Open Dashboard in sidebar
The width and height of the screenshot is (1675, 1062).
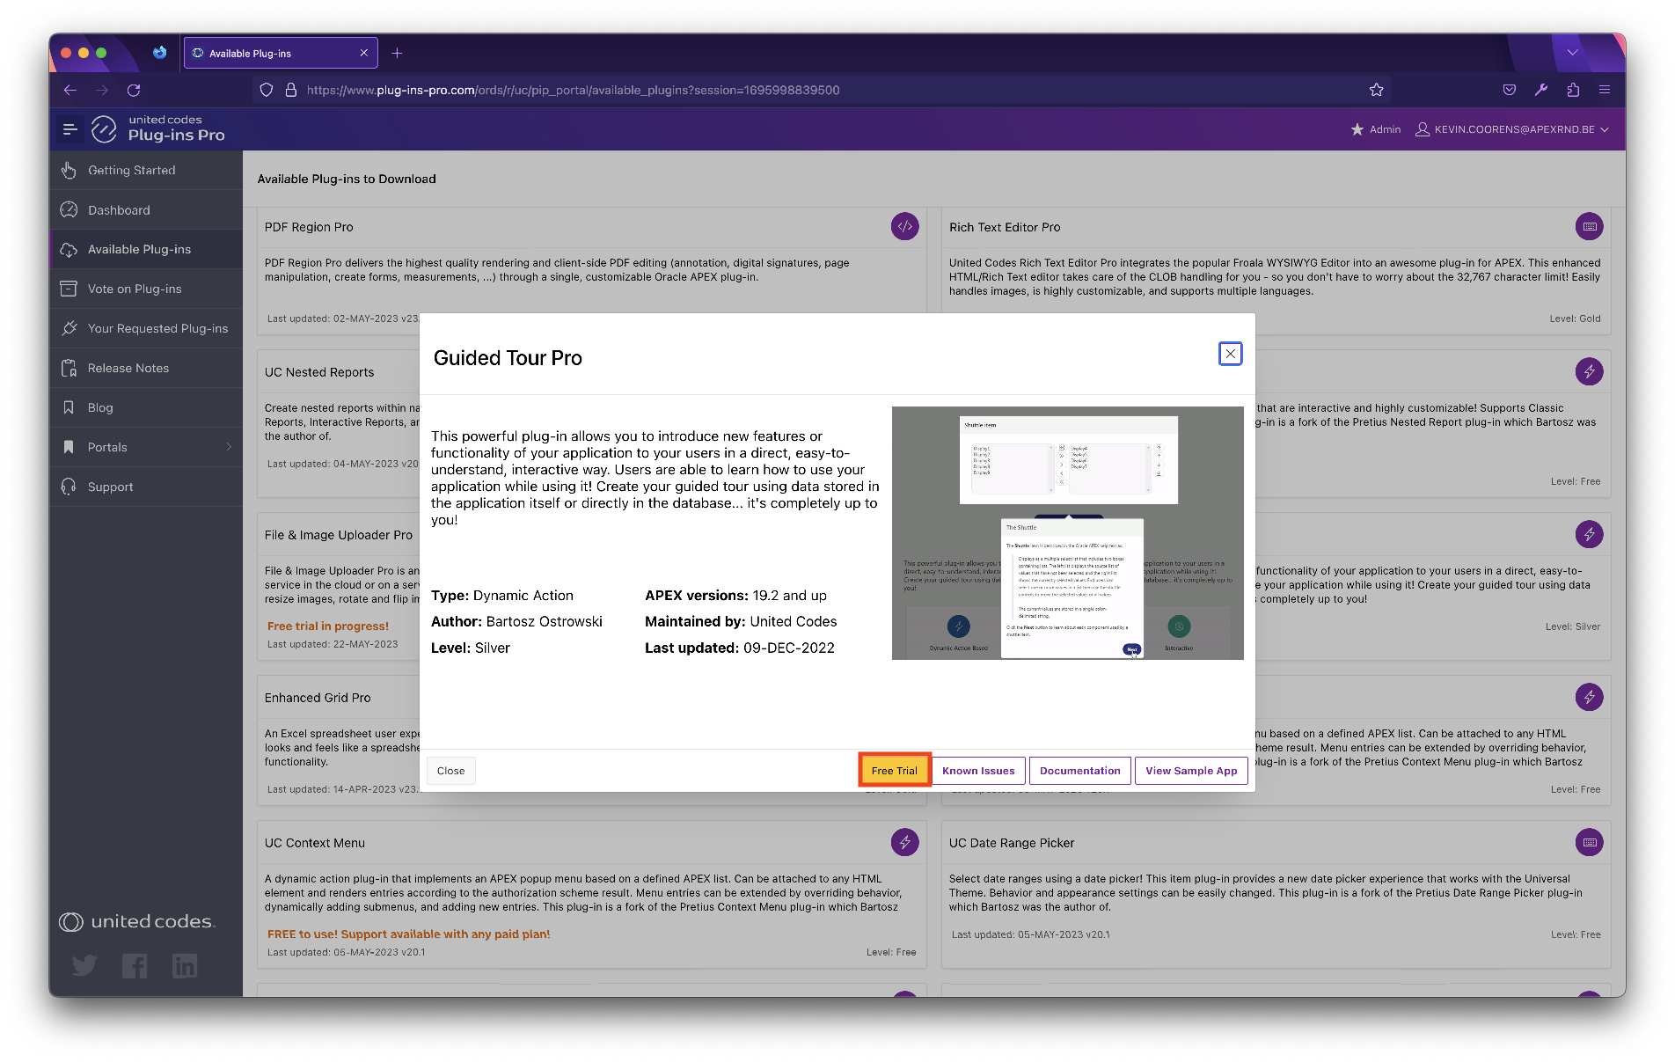[146, 209]
